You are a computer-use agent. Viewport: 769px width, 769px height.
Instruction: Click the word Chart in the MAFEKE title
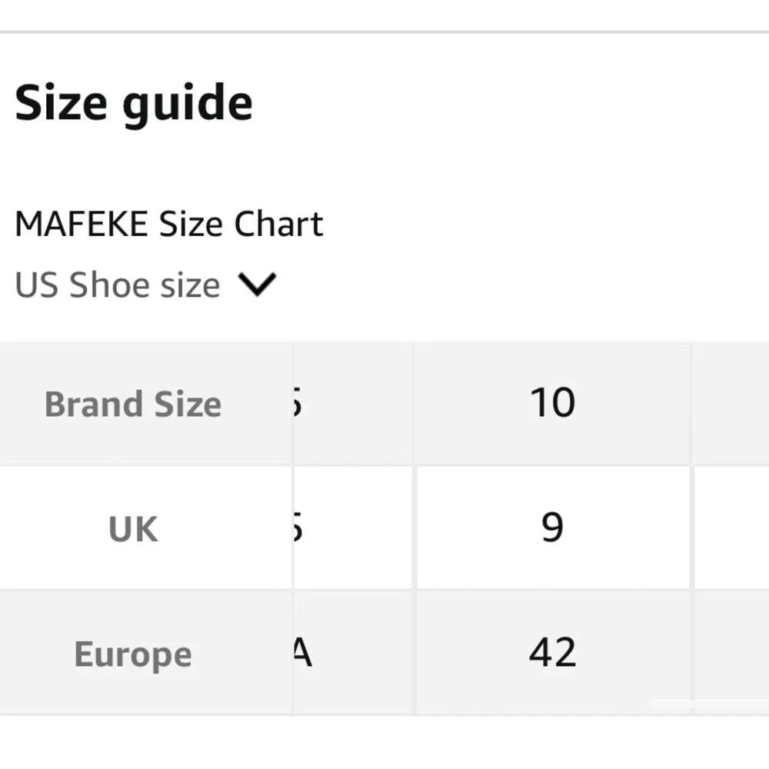coord(278,224)
